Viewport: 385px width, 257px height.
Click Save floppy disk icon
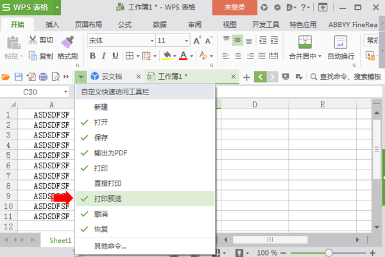pyautogui.click(x=19, y=77)
